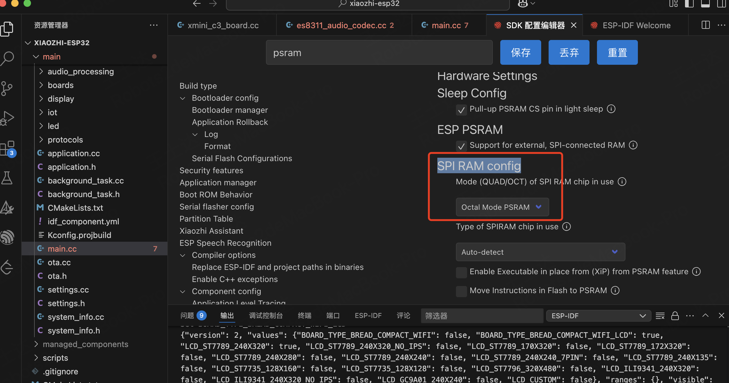Viewport: 729px width, 383px height.
Task: Open the ESP-IDF Explorer icon in sidebar
Action: pyautogui.click(x=7, y=237)
